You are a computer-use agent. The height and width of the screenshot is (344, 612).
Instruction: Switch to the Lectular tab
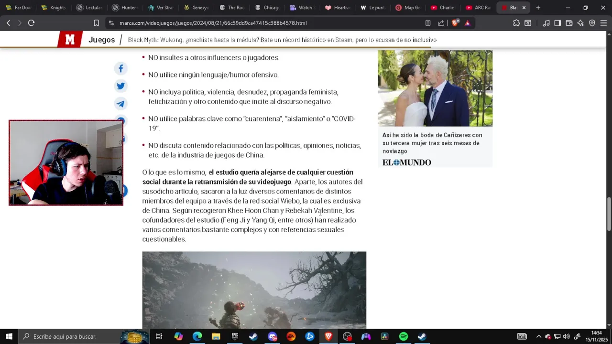pos(89,8)
